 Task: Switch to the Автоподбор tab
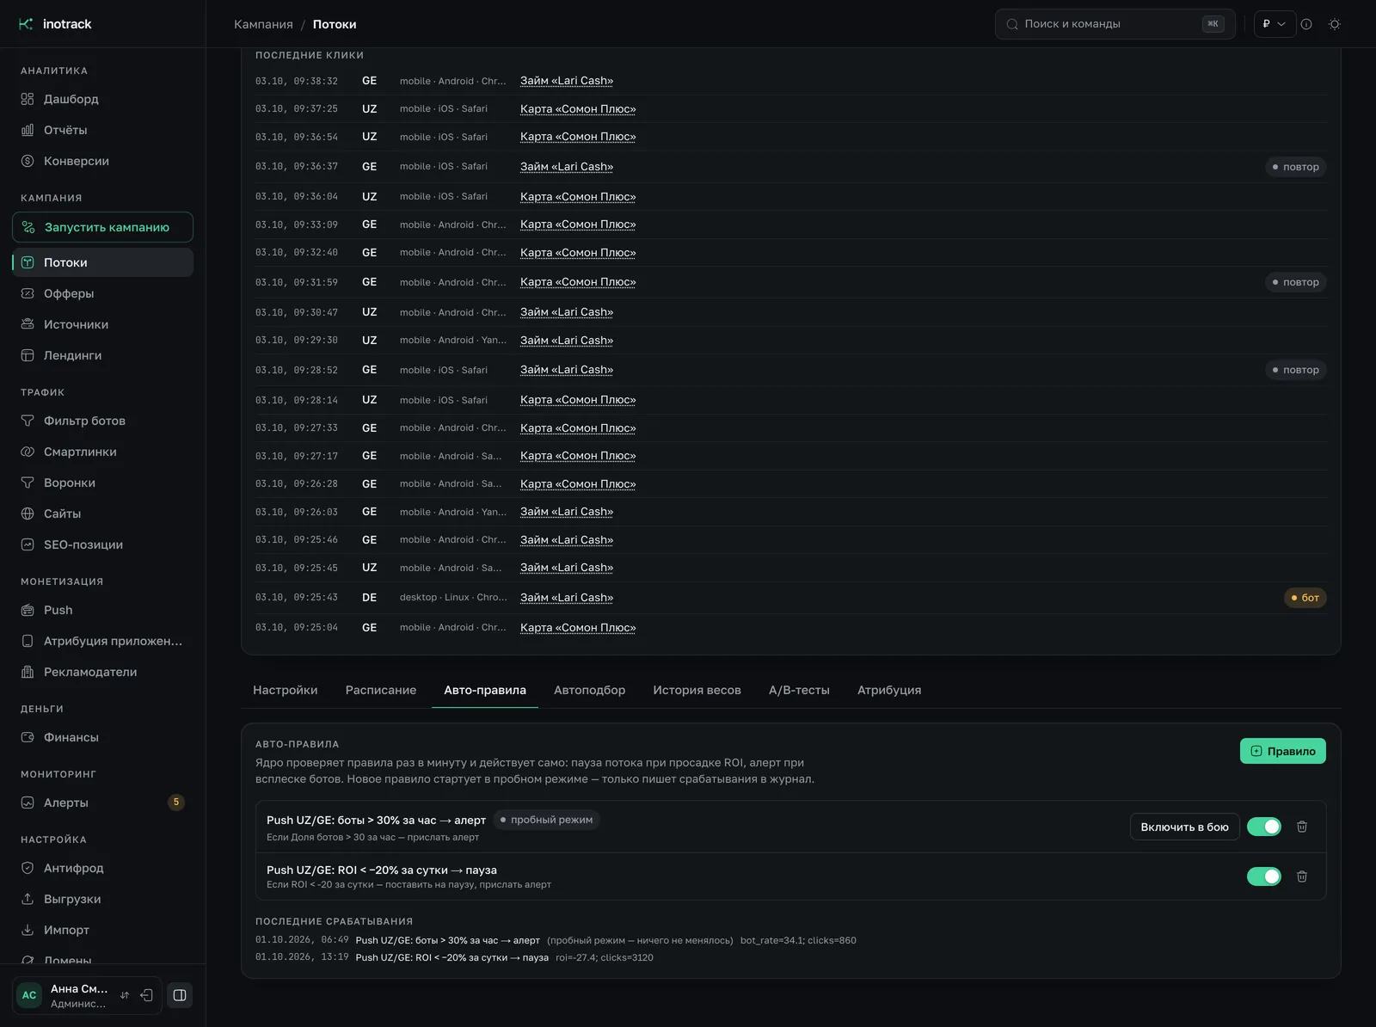point(590,690)
